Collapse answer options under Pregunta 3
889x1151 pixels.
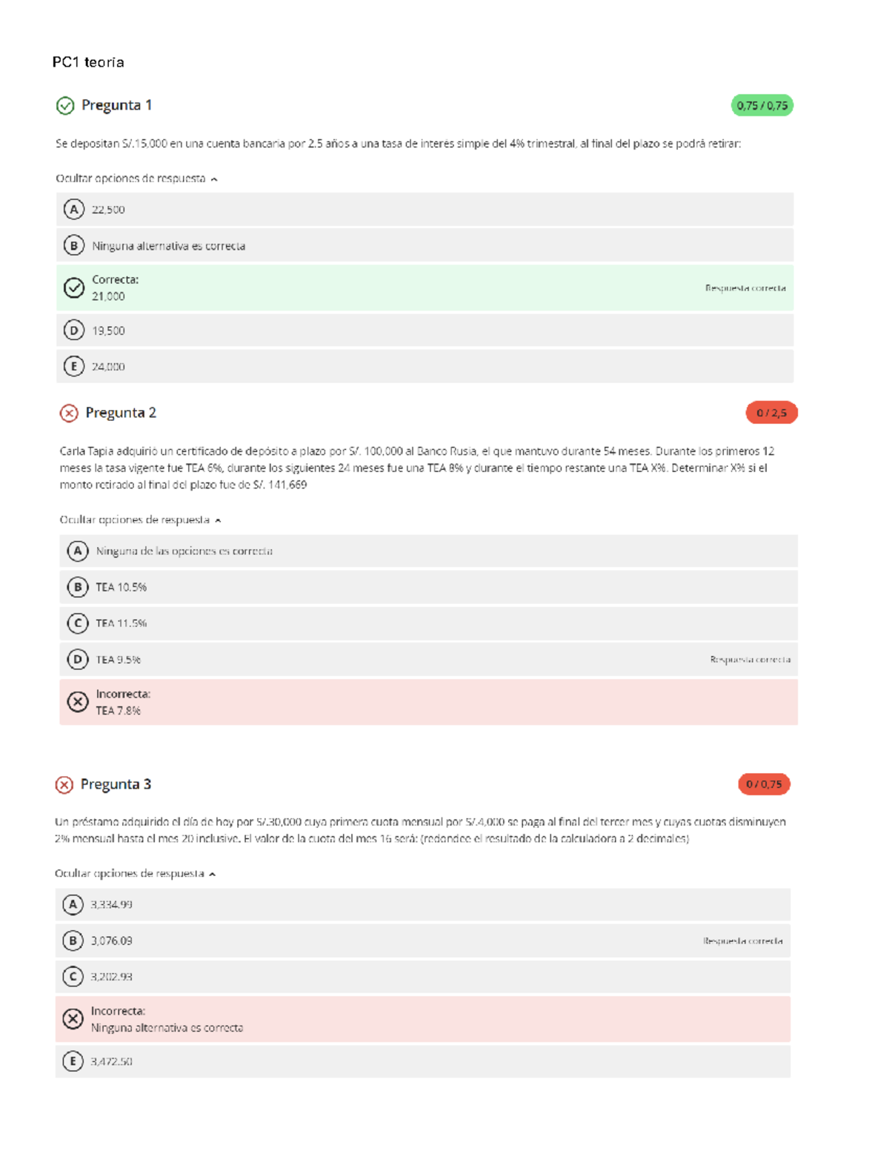pyautogui.click(x=135, y=874)
